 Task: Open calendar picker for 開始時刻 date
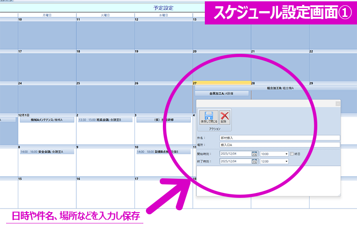pos(254,154)
